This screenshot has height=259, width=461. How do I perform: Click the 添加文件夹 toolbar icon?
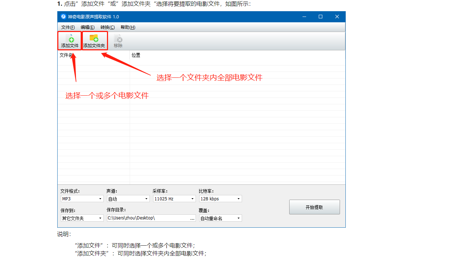pos(94,41)
